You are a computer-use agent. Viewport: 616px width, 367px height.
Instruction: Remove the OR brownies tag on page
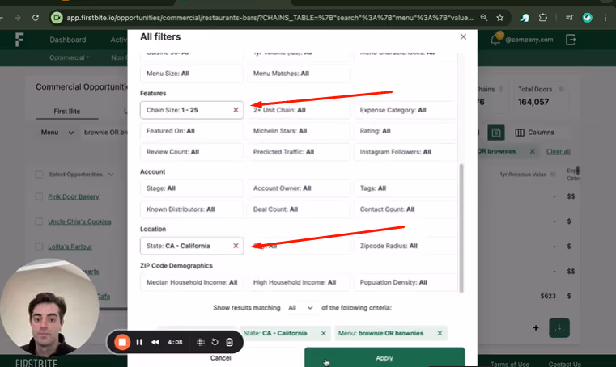(533, 151)
